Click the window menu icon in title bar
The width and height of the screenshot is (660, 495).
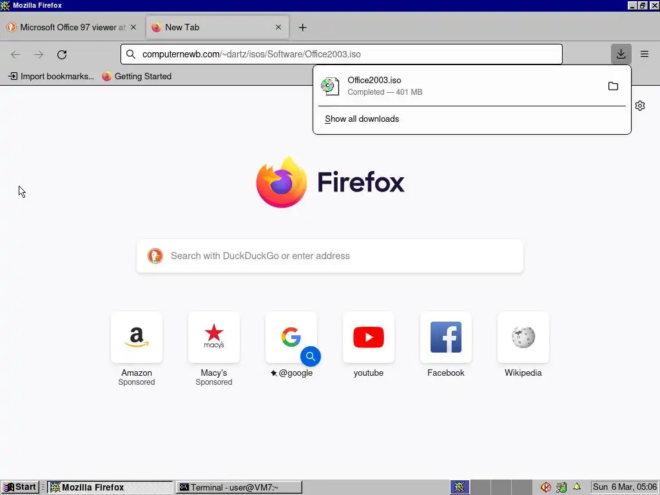click(x=5, y=5)
